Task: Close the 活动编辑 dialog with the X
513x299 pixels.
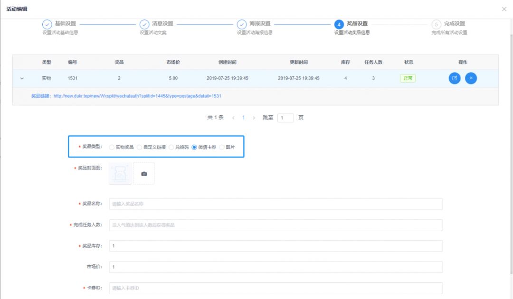Action: pyautogui.click(x=504, y=9)
